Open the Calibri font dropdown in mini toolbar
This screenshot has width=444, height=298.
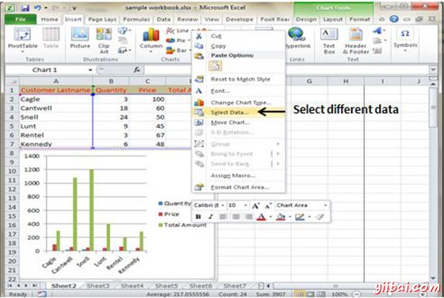(223, 206)
